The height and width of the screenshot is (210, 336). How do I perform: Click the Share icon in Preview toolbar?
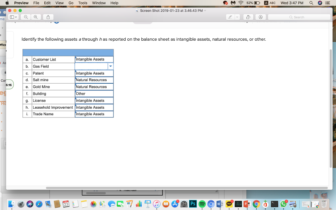48,17
